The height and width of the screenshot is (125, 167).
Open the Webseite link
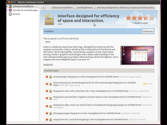[48, 65]
